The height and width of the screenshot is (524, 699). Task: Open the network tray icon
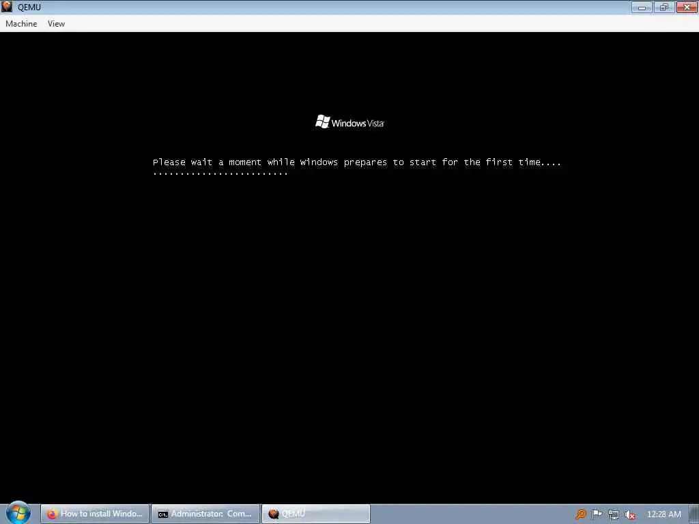click(x=614, y=514)
